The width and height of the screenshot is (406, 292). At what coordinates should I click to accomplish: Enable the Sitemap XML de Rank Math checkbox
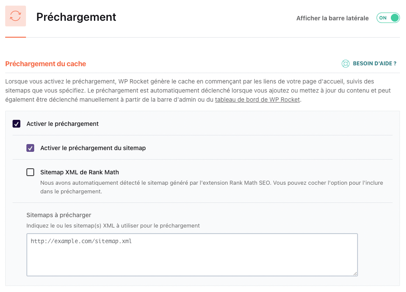pyautogui.click(x=30, y=172)
